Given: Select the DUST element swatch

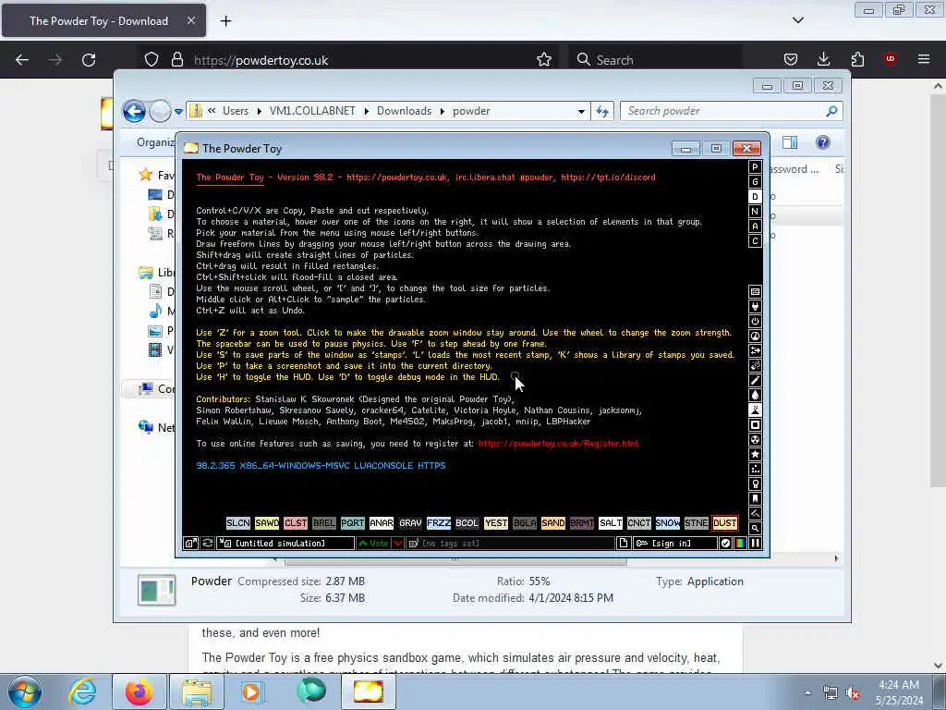Looking at the screenshot, I should tap(724, 523).
